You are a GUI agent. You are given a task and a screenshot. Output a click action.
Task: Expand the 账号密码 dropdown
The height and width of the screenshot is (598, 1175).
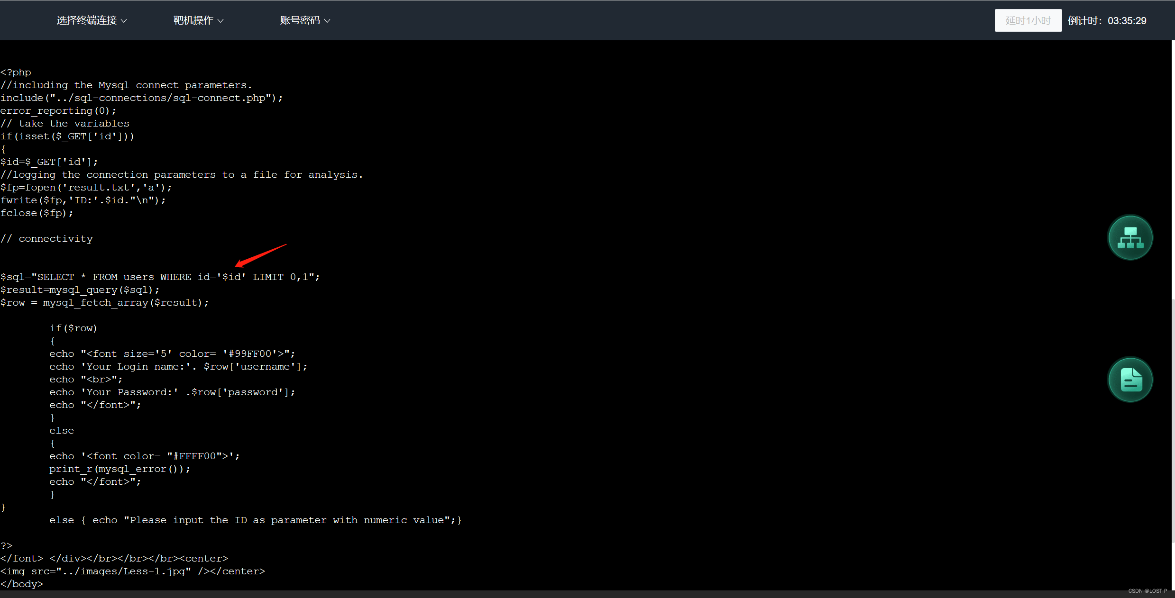click(x=305, y=20)
